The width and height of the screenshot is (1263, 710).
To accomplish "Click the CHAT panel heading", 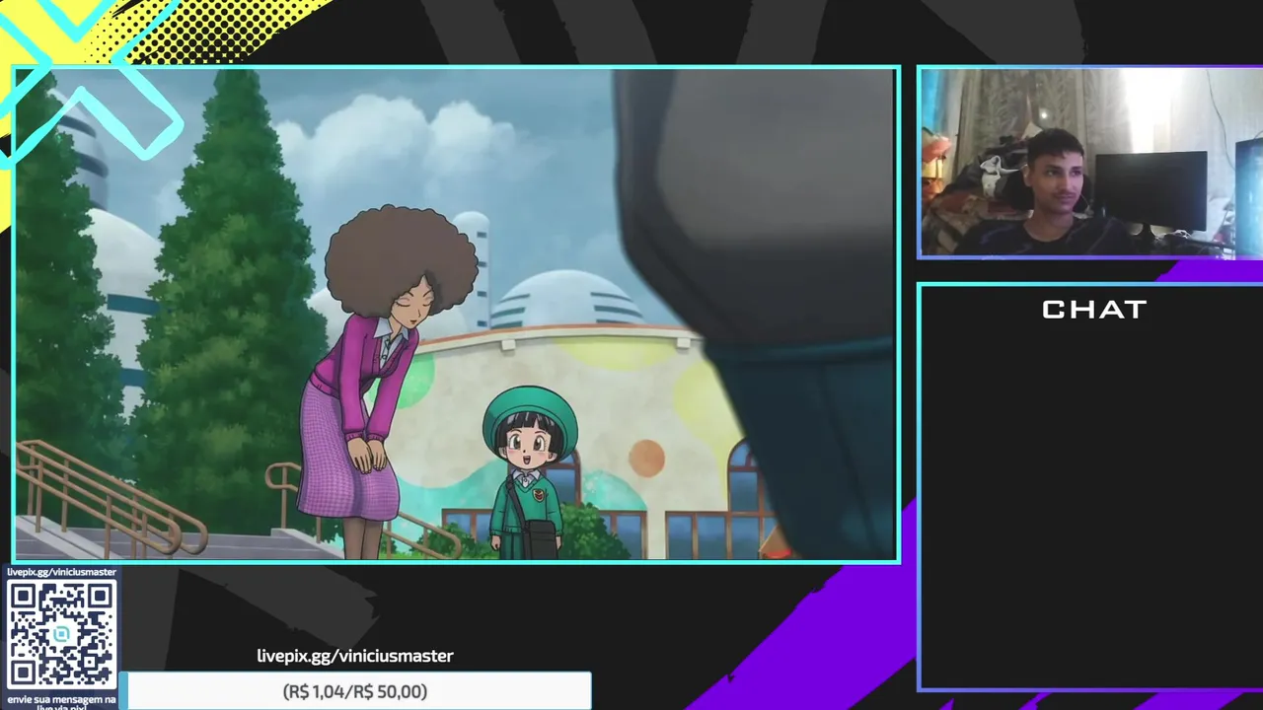I will (1094, 310).
